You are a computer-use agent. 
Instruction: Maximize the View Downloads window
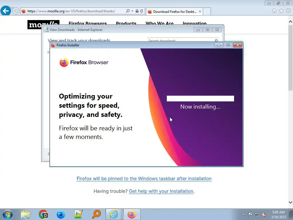point(207,30)
